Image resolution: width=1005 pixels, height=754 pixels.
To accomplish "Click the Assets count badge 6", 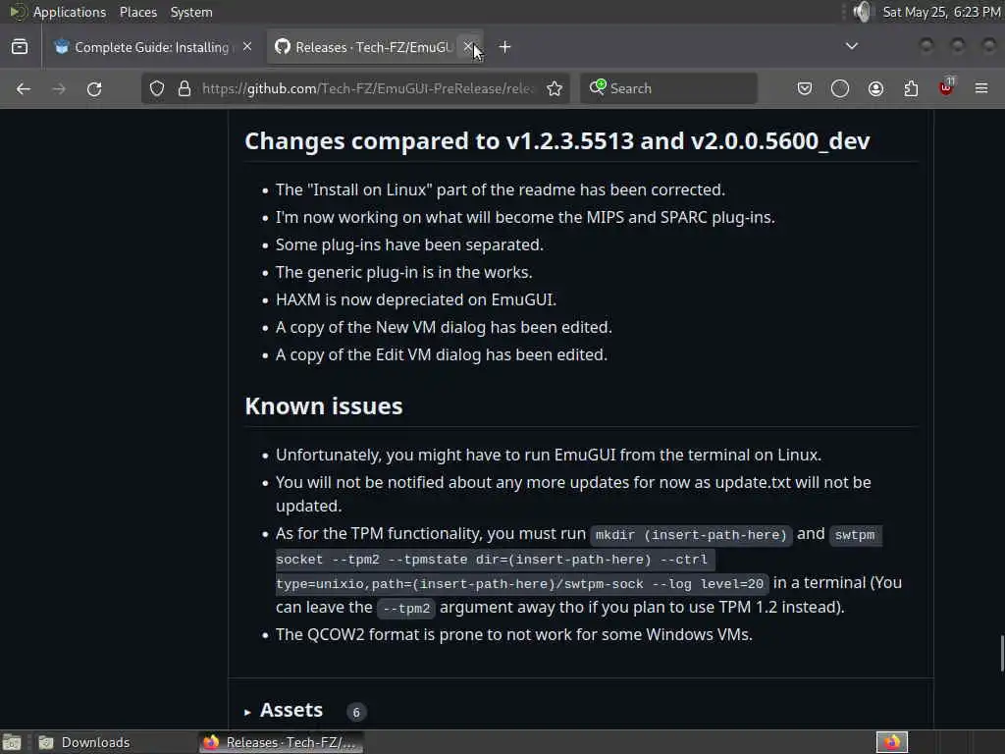I will click(x=356, y=712).
